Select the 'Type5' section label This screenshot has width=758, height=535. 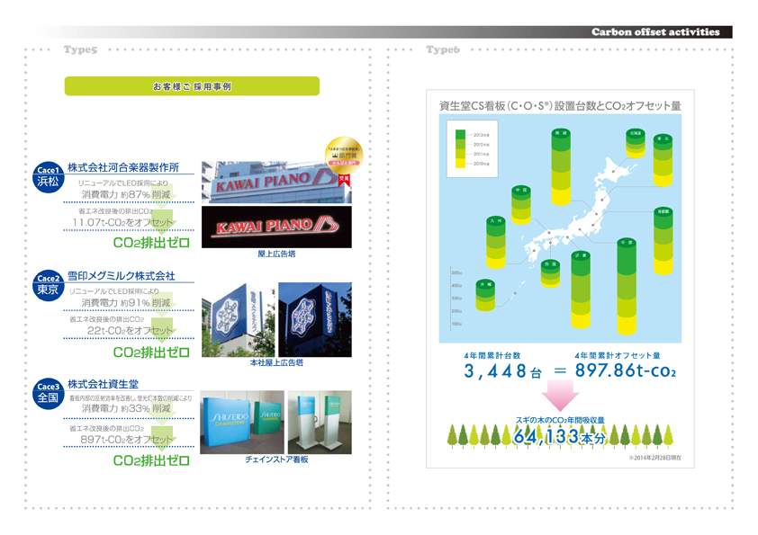click(80, 49)
